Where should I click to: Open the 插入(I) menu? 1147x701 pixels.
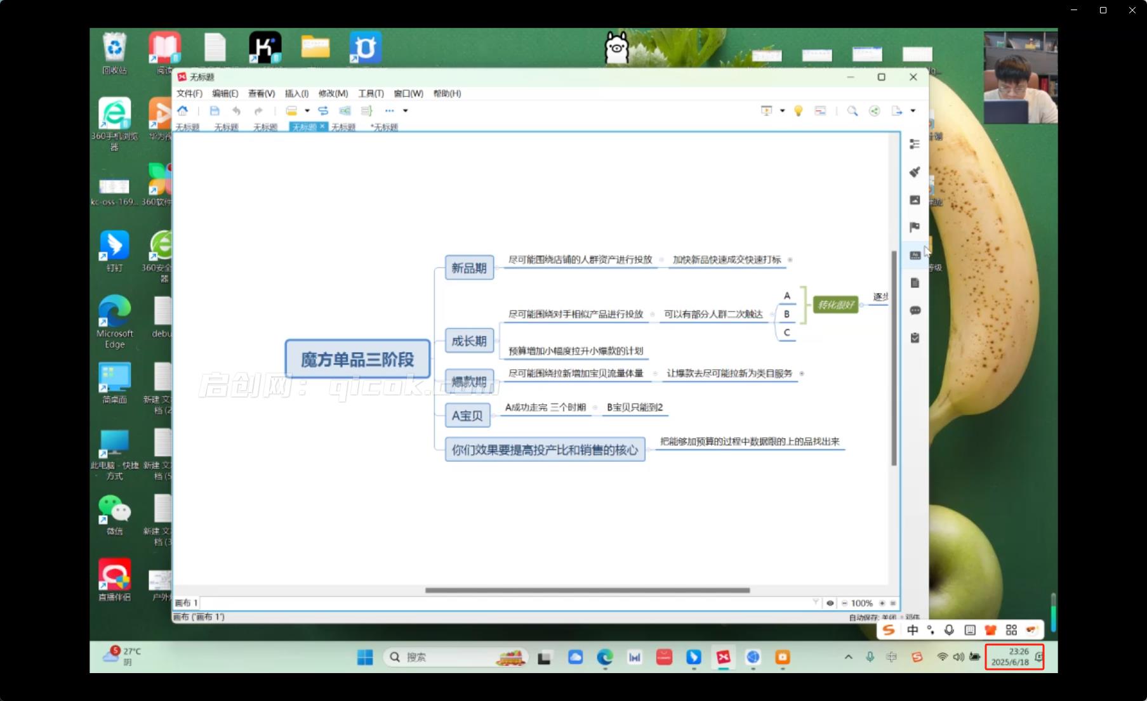click(296, 93)
